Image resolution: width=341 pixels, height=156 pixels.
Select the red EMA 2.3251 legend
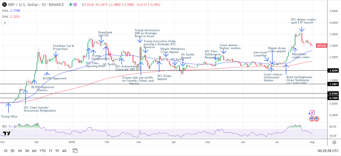point(11,17)
